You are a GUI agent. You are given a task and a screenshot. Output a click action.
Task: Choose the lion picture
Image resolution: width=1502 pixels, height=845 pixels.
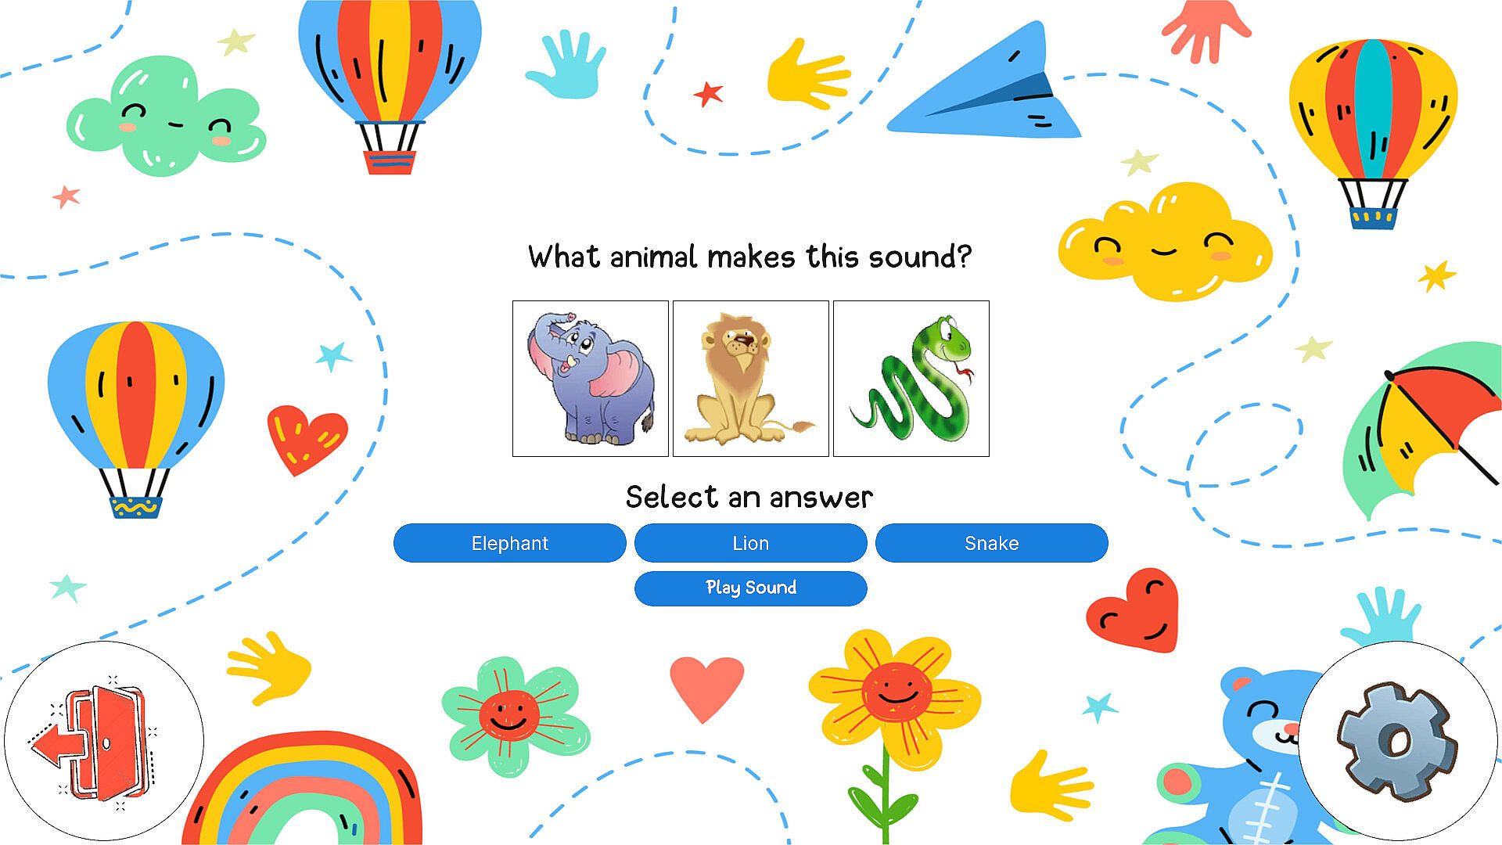pos(751,379)
